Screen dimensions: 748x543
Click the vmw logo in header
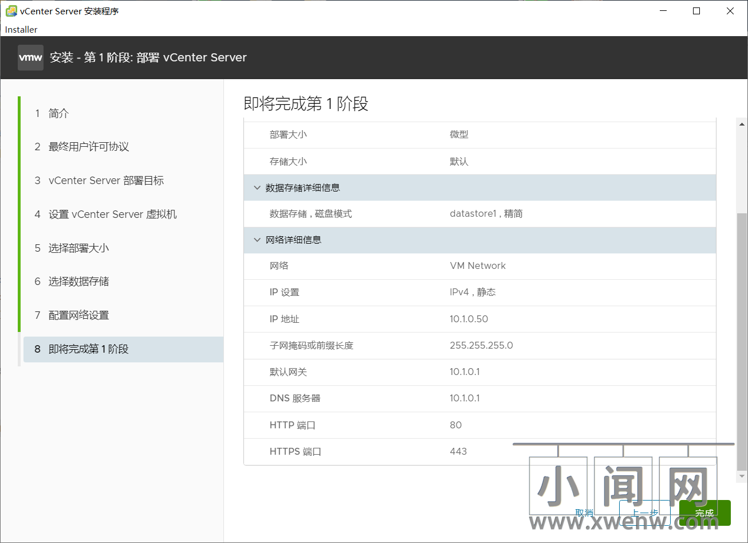(x=30, y=57)
